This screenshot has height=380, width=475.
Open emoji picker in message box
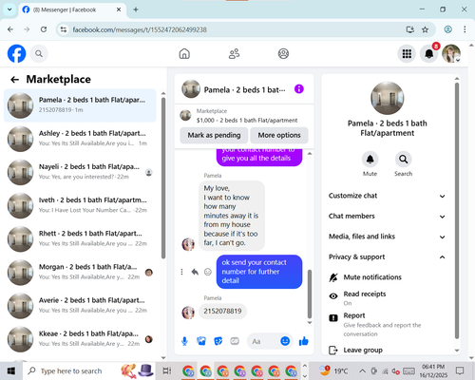click(285, 341)
